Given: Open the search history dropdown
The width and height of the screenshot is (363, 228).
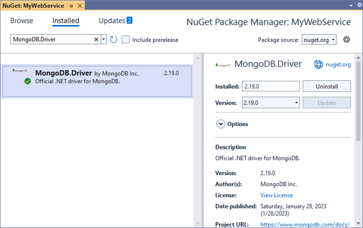Looking at the screenshot, I should point(104,39).
